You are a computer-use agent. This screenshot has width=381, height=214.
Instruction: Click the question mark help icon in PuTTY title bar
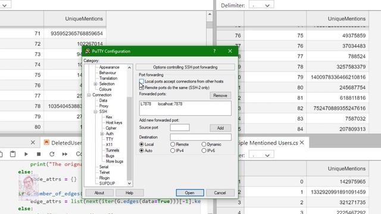click(214, 51)
